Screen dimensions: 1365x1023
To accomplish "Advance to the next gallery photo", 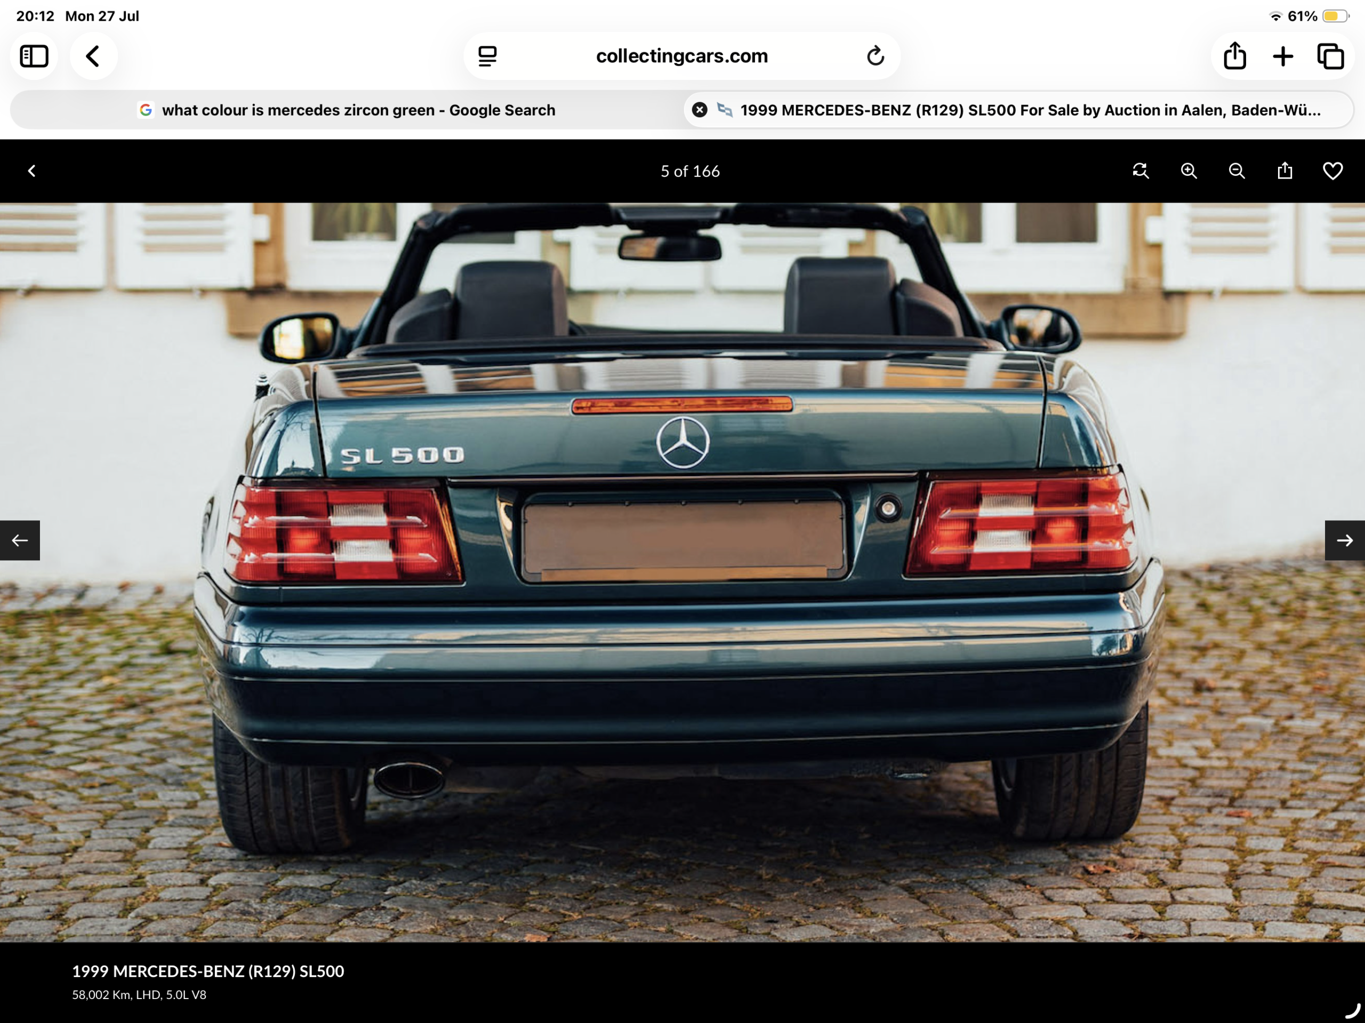I will [1345, 541].
